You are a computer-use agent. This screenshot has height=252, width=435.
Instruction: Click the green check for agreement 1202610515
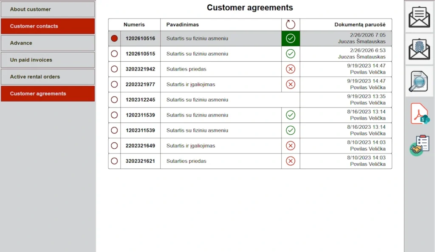point(291,54)
